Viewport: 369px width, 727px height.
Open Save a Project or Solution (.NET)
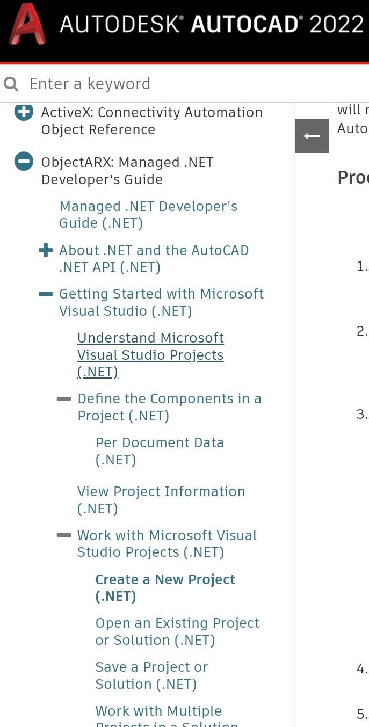(x=151, y=675)
